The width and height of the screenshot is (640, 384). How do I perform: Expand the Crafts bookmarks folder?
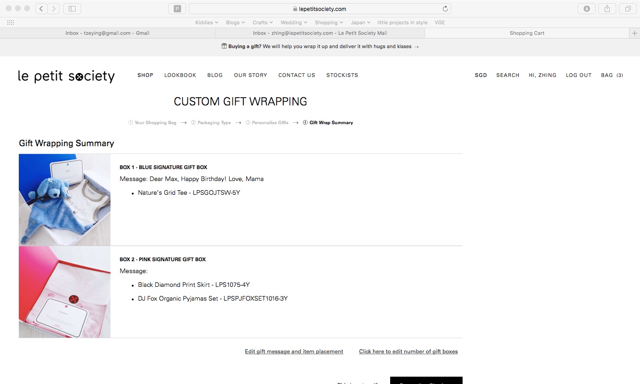[263, 22]
